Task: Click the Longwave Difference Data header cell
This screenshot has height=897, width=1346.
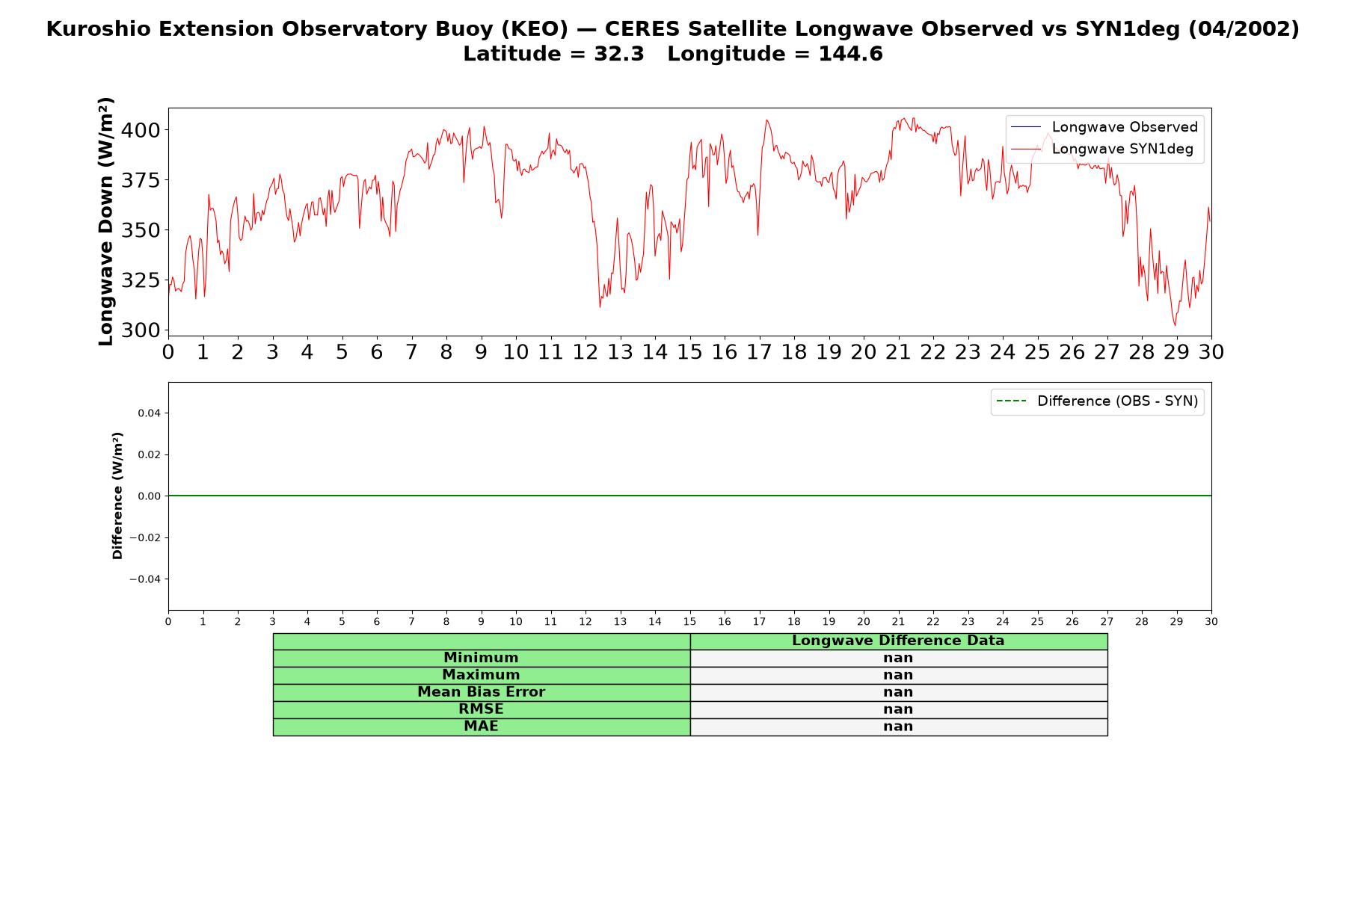Action: 898,641
